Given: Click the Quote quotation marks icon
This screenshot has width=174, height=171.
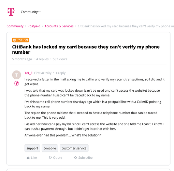Looking at the screenshot, I should click(x=50, y=158).
